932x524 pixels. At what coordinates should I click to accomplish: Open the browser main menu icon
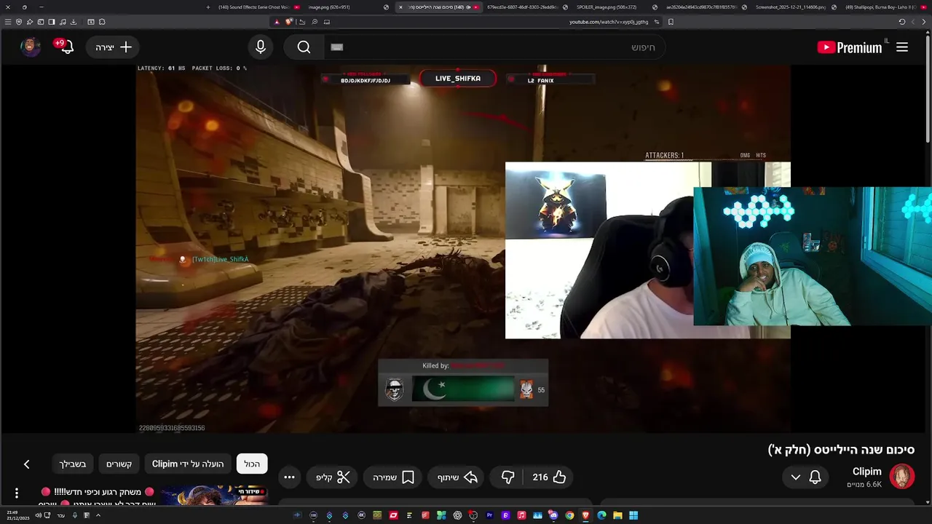coord(8,22)
